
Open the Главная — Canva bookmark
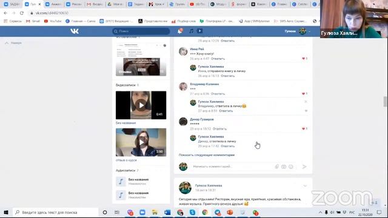81,21
